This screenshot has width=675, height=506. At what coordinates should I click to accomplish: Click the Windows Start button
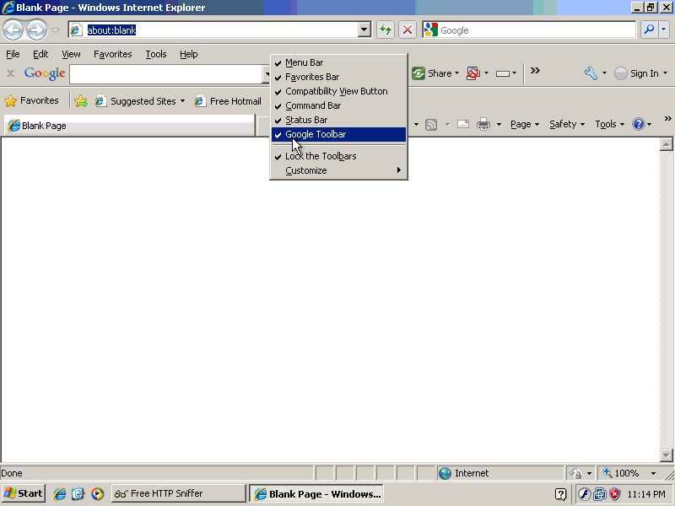coord(24,493)
